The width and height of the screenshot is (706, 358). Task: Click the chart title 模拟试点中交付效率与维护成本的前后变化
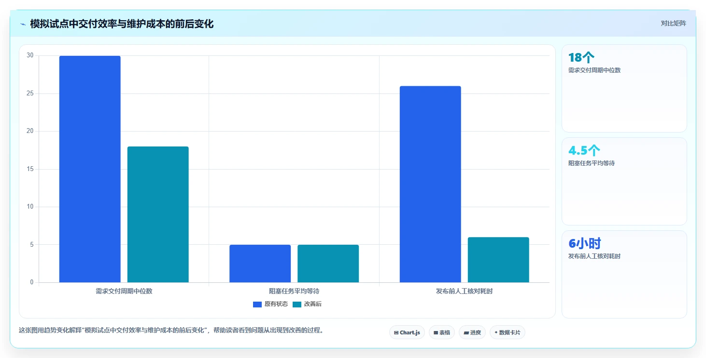coord(122,24)
